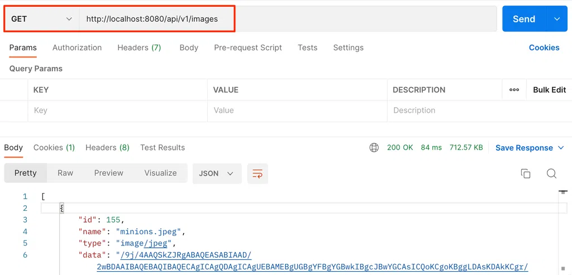572x275 pixels.
Task: Open the request Headers (7) tab
Action: point(139,48)
